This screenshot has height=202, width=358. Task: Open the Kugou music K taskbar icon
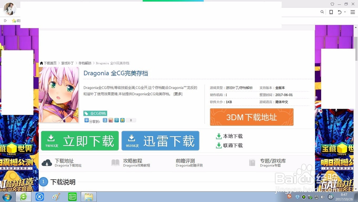39,197
